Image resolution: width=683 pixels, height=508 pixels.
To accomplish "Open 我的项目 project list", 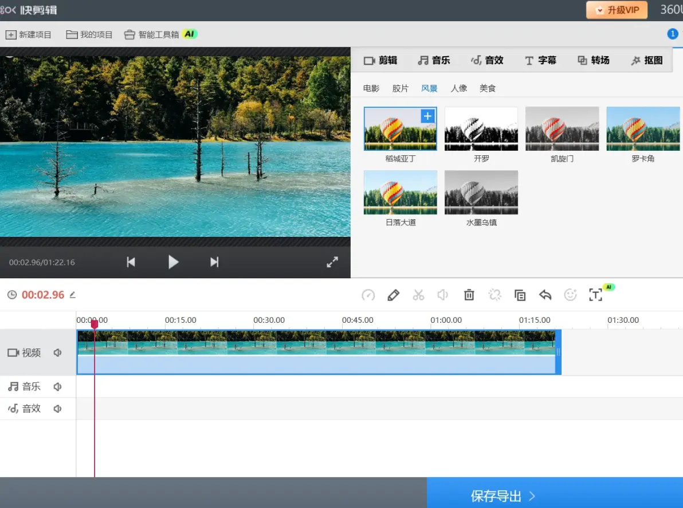I will point(89,34).
